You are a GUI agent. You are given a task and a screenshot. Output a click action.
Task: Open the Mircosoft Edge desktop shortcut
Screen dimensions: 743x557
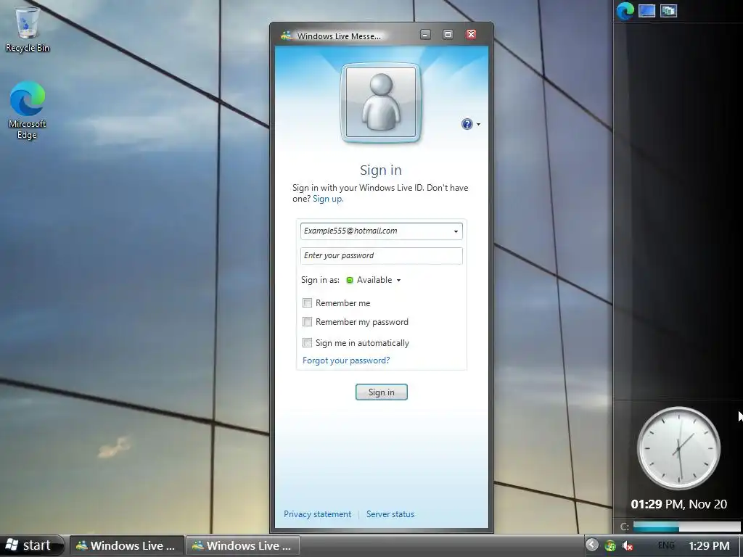[27, 110]
